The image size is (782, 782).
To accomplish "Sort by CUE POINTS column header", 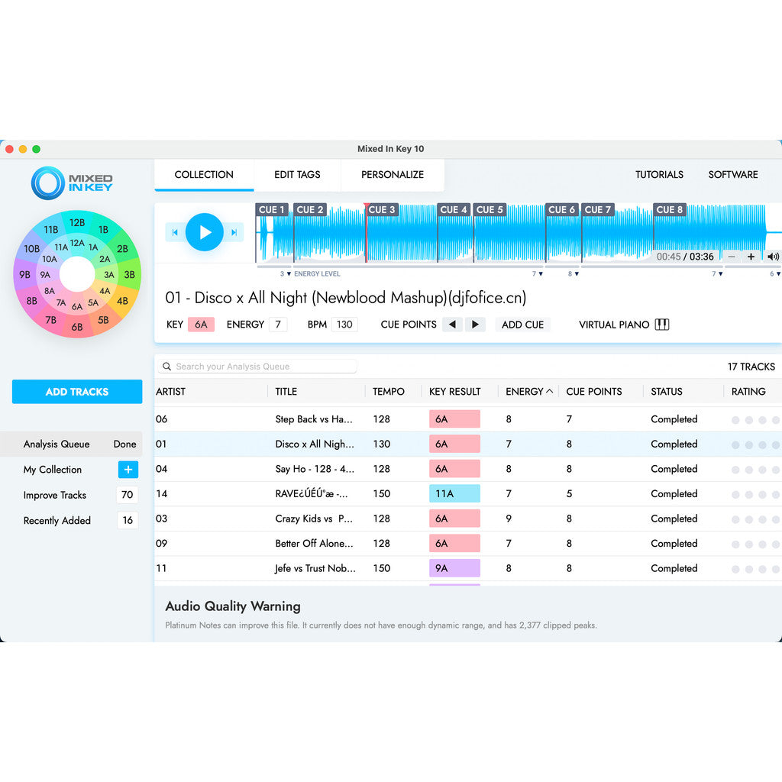I will [x=594, y=392].
